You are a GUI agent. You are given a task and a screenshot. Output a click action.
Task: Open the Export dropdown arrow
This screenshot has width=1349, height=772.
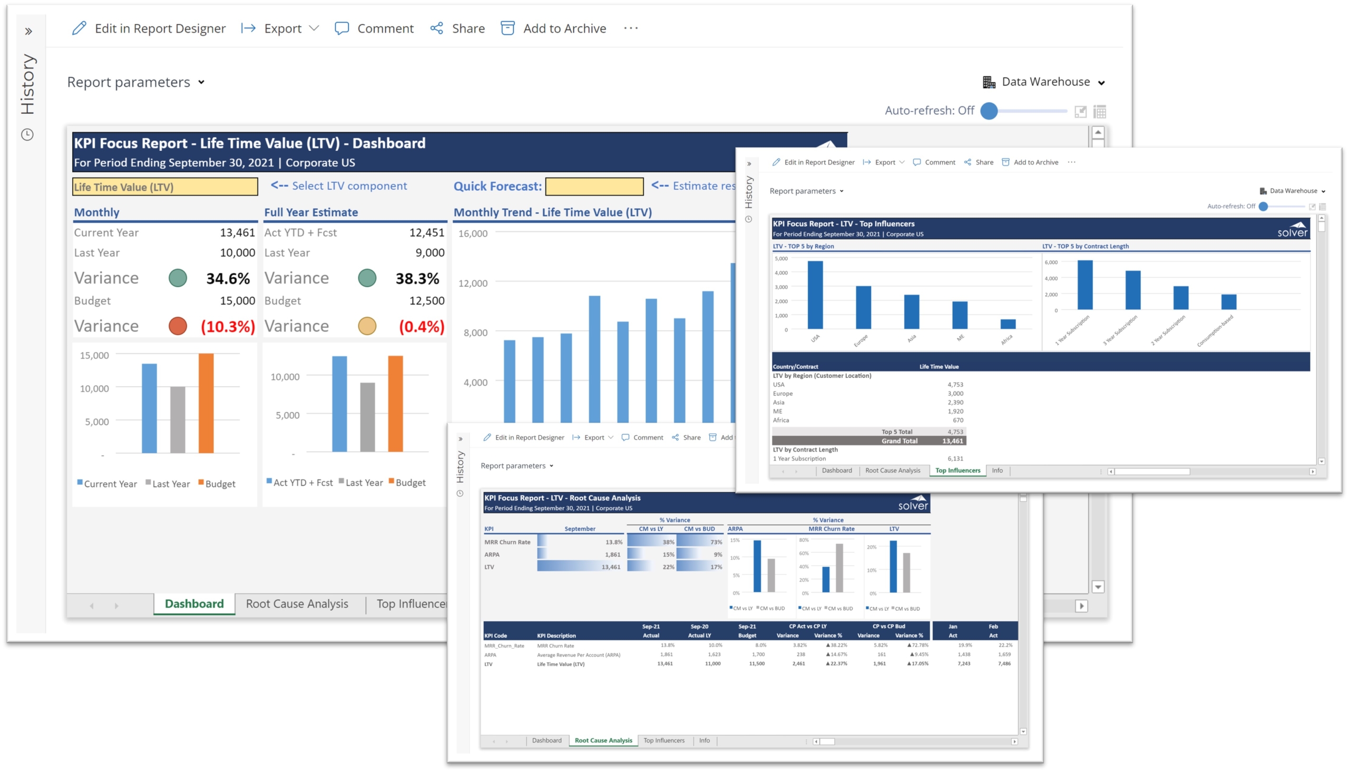314,28
